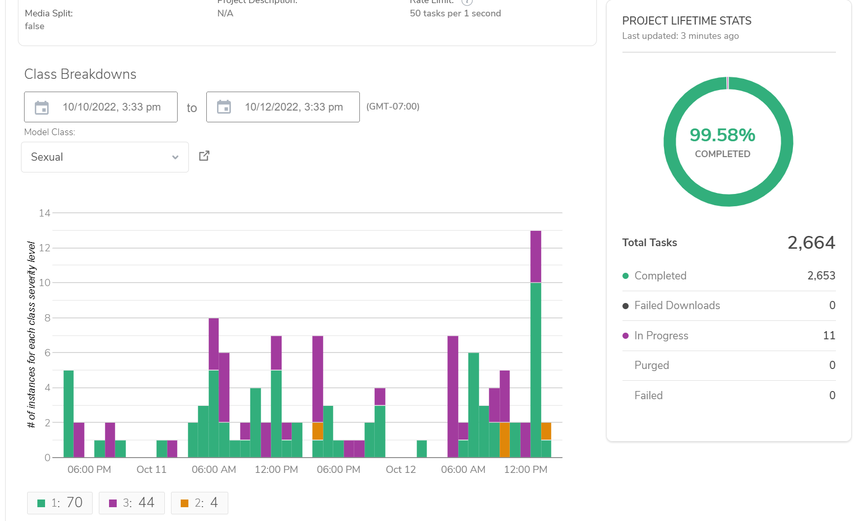The width and height of the screenshot is (860, 521).
Task: Click the Oct 11 x-axis label
Action: click(x=152, y=470)
